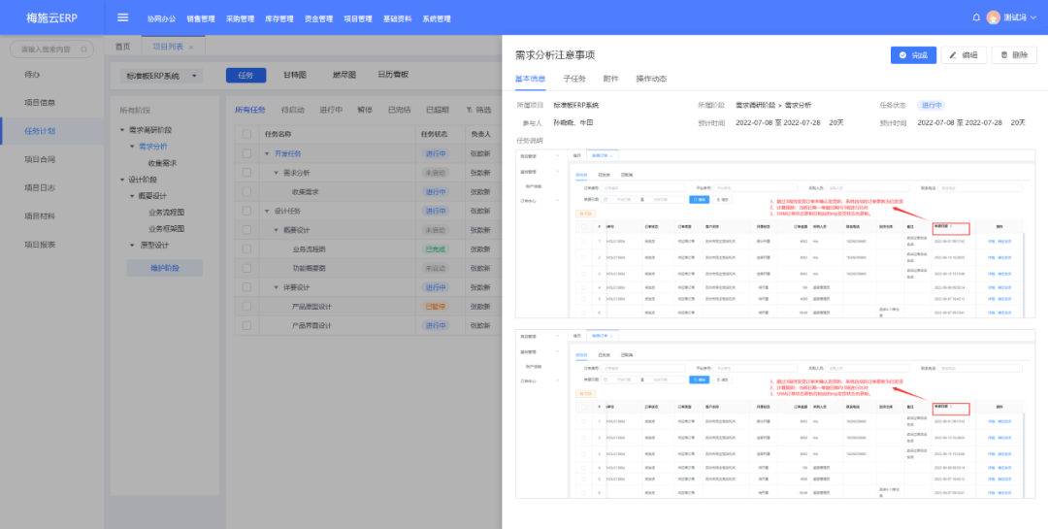Click the magnifier icon in the search box
This screenshot has width=1048, height=529.
(x=83, y=49)
